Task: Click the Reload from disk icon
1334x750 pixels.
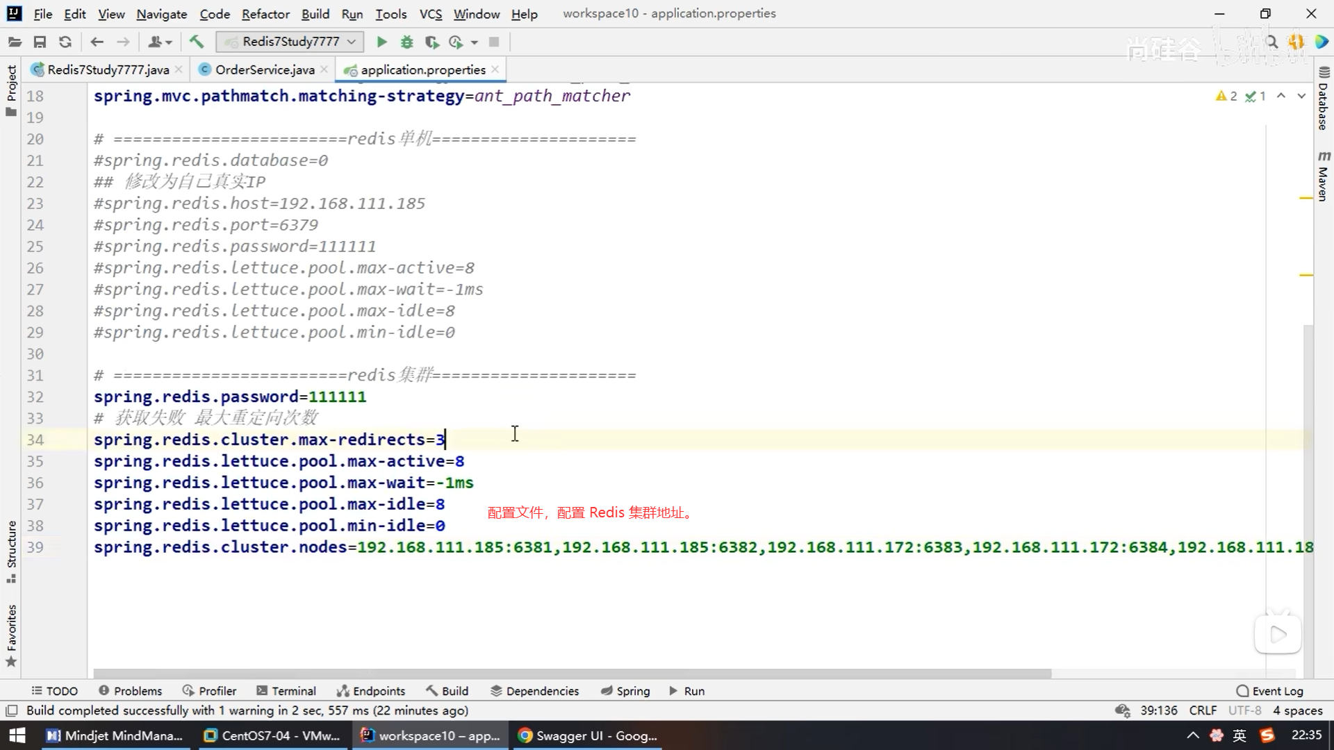Action: pos(65,42)
